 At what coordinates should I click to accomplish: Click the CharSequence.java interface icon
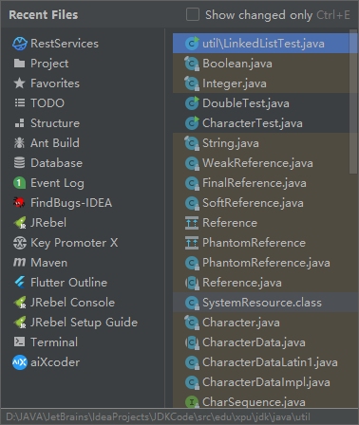coord(192,402)
